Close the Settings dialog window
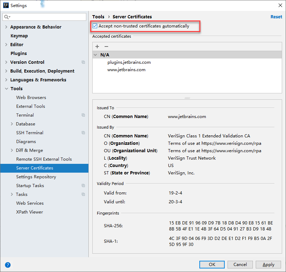 click(x=280, y=5)
